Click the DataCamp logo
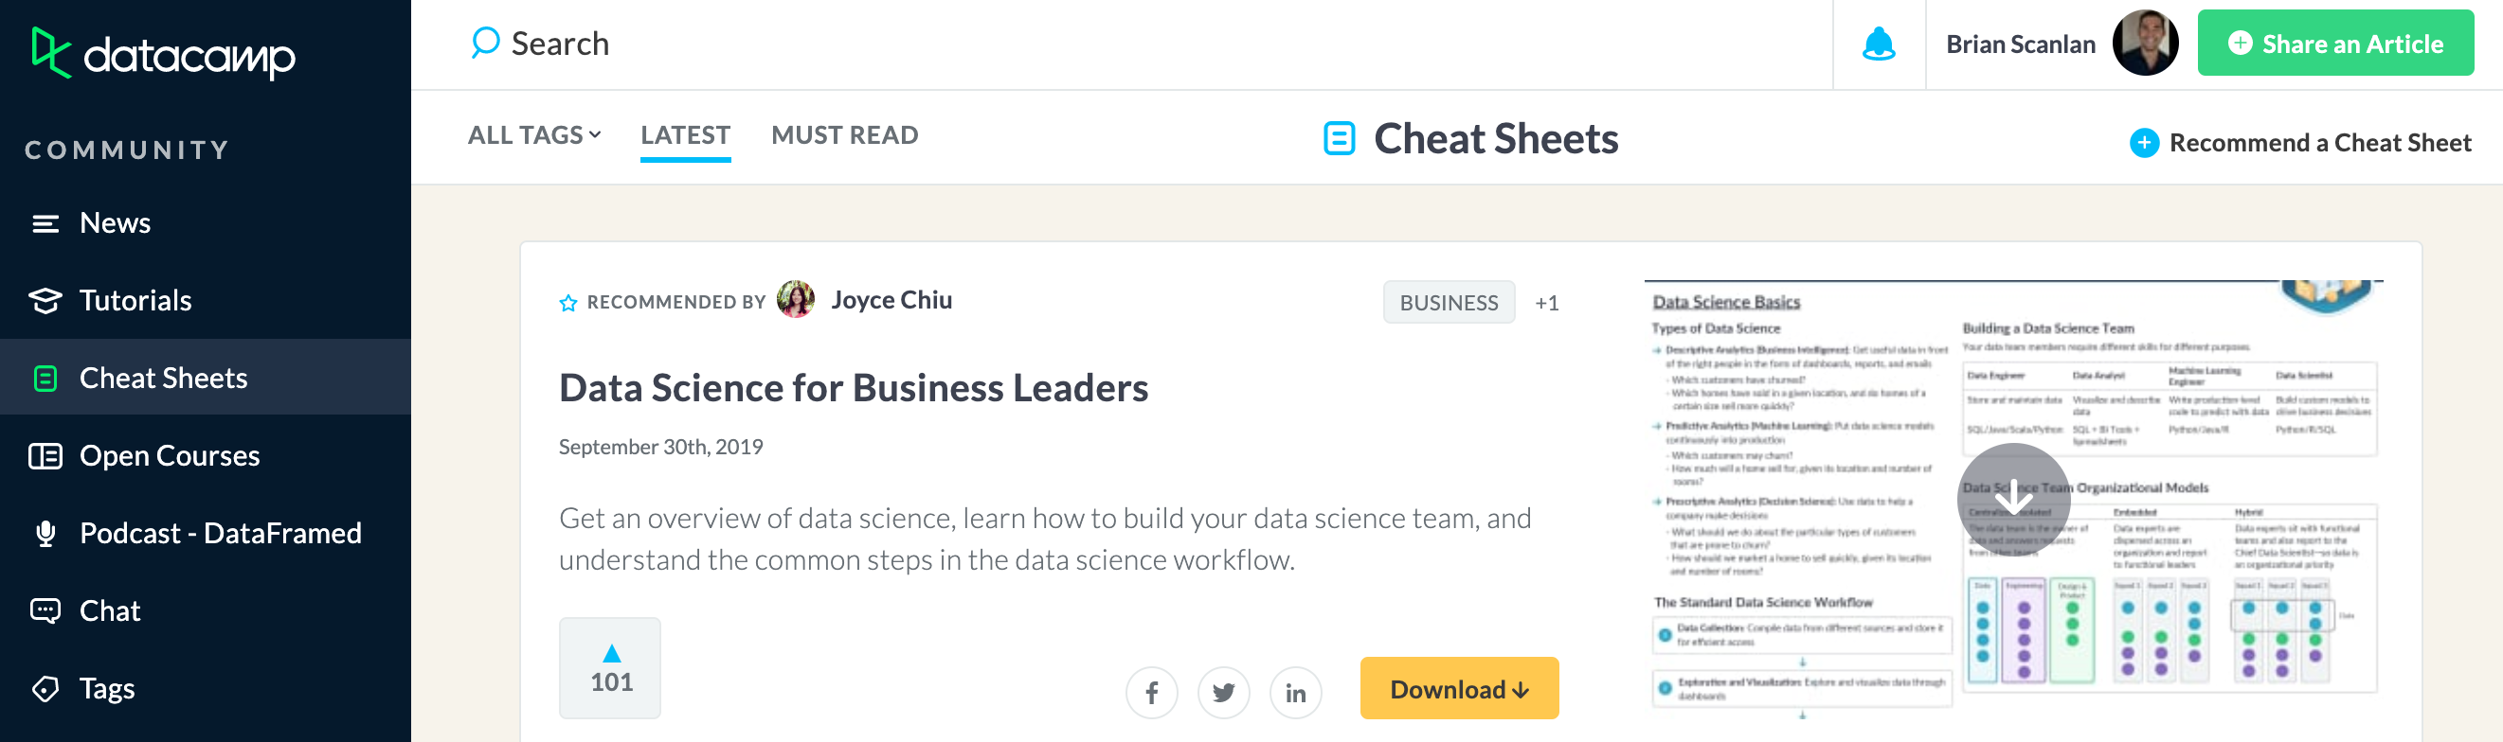Screen dimensions: 2503x742 coord(163,53)
